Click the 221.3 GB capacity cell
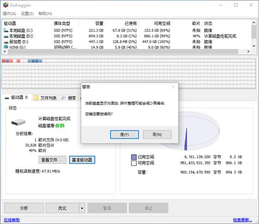The image size is (259, 224). click(96, 30)
